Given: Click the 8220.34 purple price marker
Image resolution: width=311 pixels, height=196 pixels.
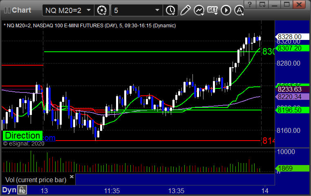Looking at the screenshot, I should 292,97.
